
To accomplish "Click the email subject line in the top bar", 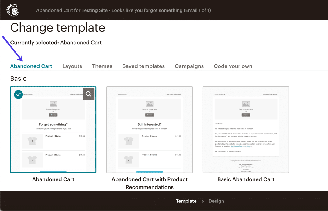I will point(123,10).
